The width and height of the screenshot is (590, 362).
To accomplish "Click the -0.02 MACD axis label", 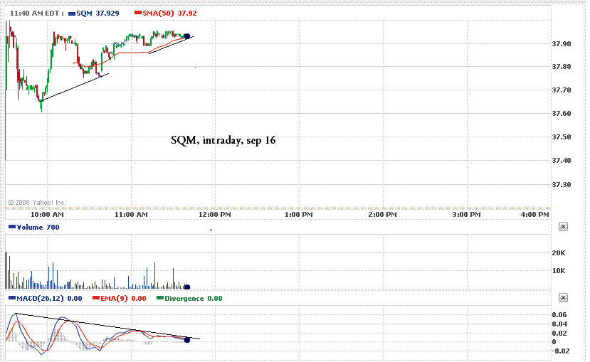I will (559, 351).
